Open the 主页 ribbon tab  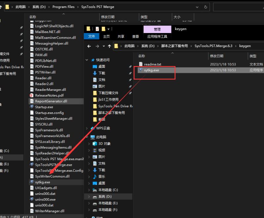click(x=106, y=36)
